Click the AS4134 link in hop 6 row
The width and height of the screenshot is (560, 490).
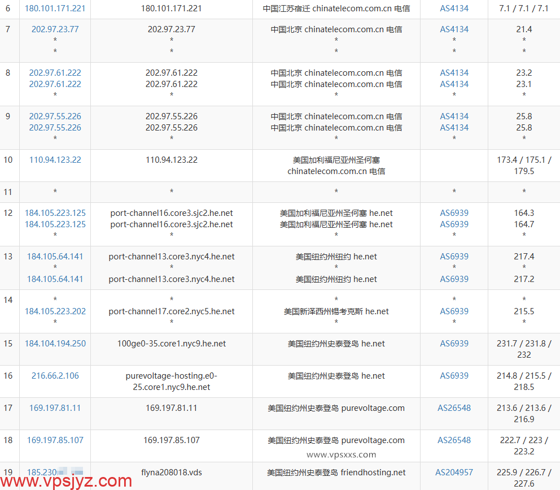[454, 8]
